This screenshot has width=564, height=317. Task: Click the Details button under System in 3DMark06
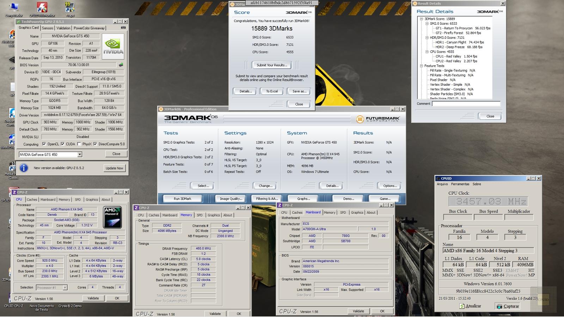[332, 186]
